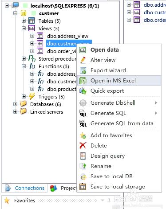
Task: Expand the Stored procedures node
Action: 24,59
